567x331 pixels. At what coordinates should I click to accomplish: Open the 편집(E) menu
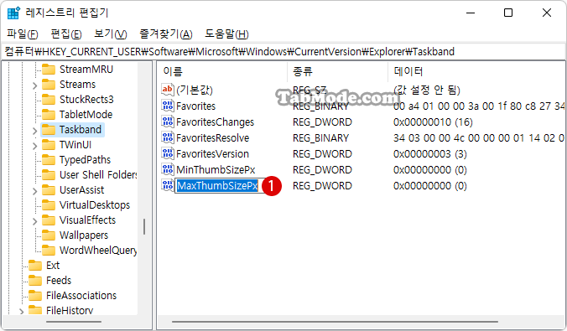(66, 34)
